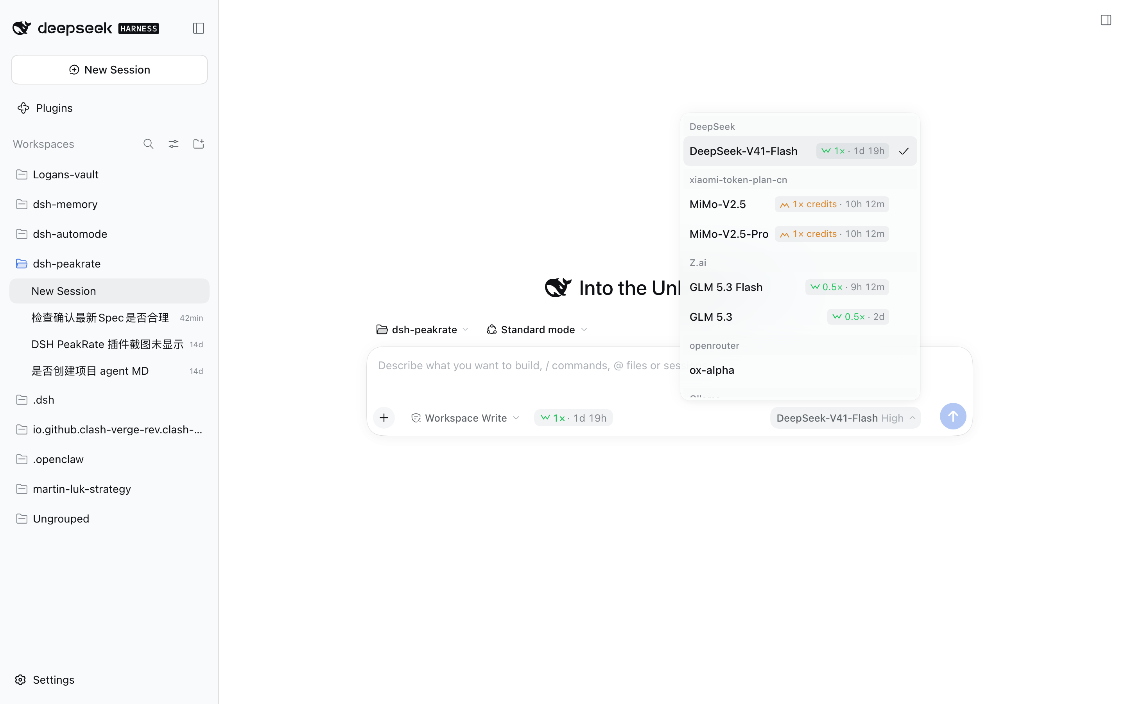Select GLM 5.3 menu entry

click(800, 317)
